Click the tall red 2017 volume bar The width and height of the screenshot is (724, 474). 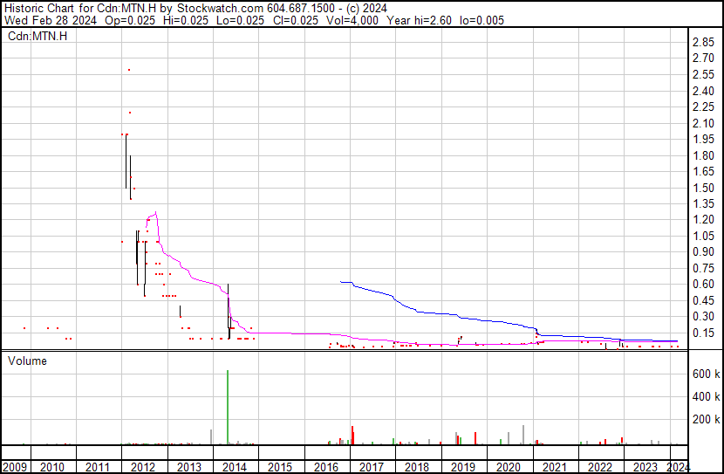pos(352,436)
